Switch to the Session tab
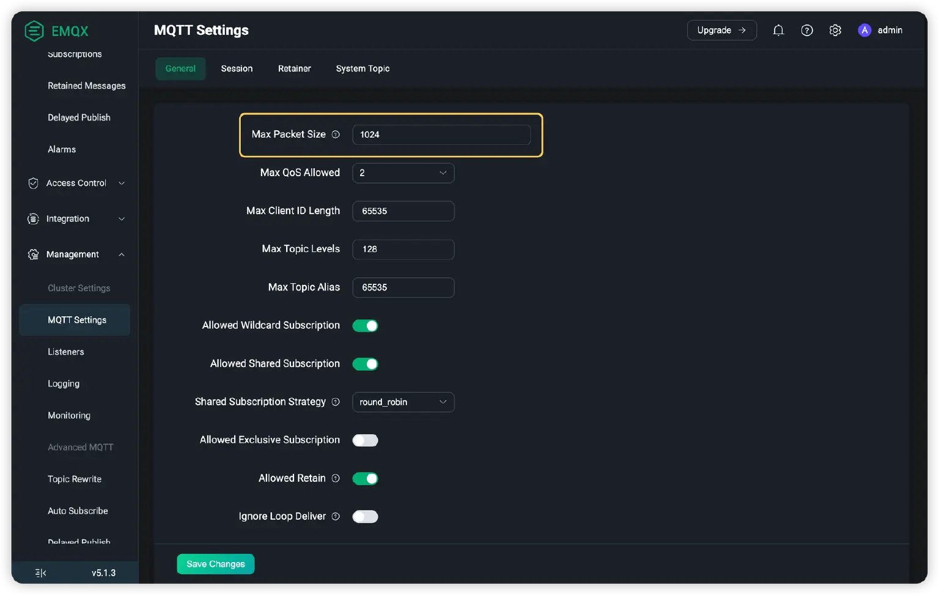 (237, 68)
